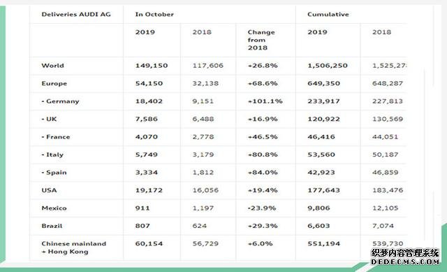Viewport: 447px width, 272px height.
Task: Select the 'Change from 2018' header cell
Action: pos(261,40)
